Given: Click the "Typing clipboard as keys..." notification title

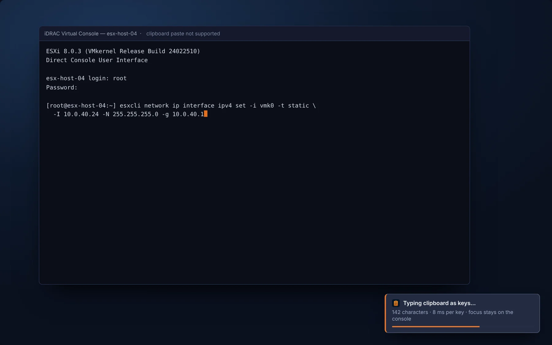Looking at the screenshot, I should coord(439,303).
